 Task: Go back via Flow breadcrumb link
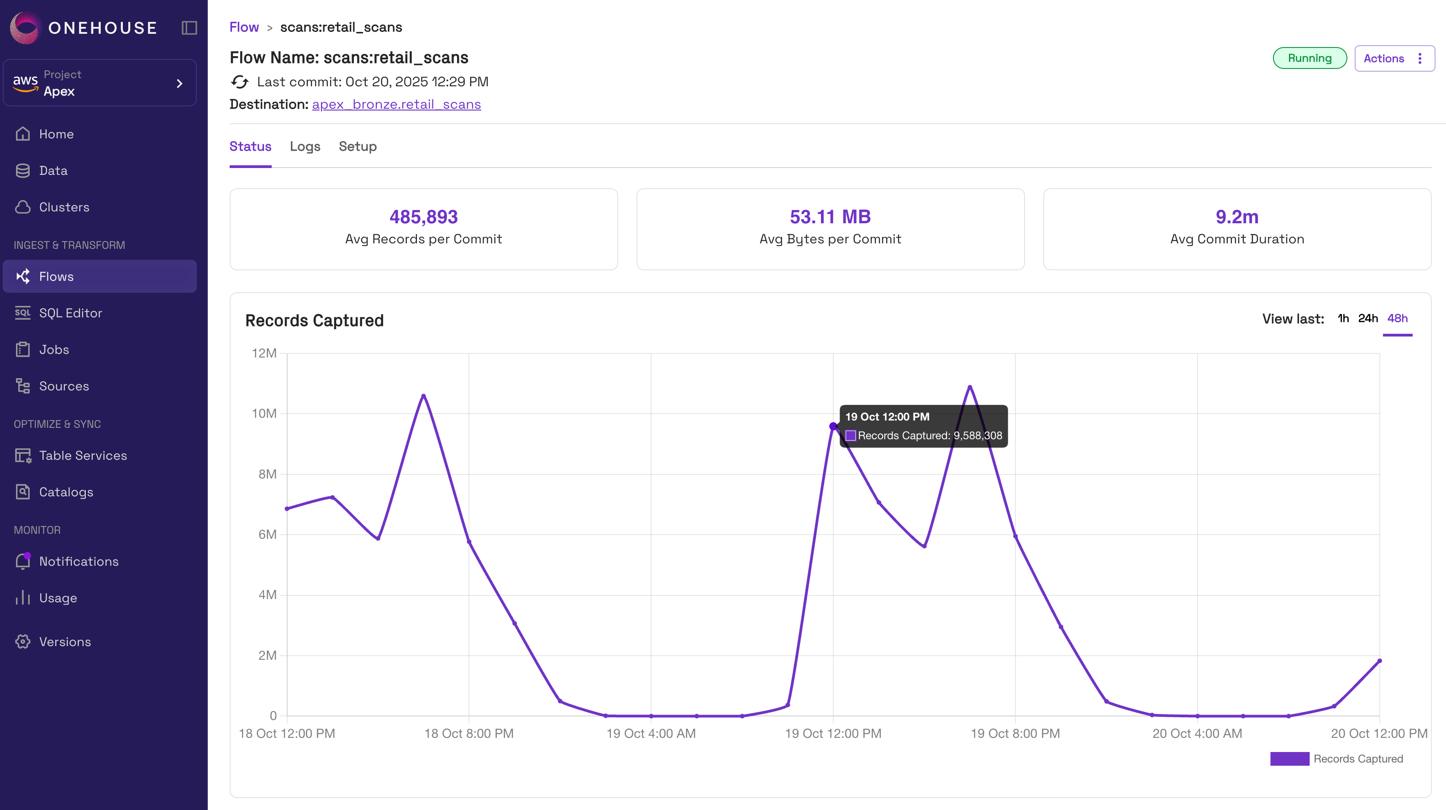[244, 27]
